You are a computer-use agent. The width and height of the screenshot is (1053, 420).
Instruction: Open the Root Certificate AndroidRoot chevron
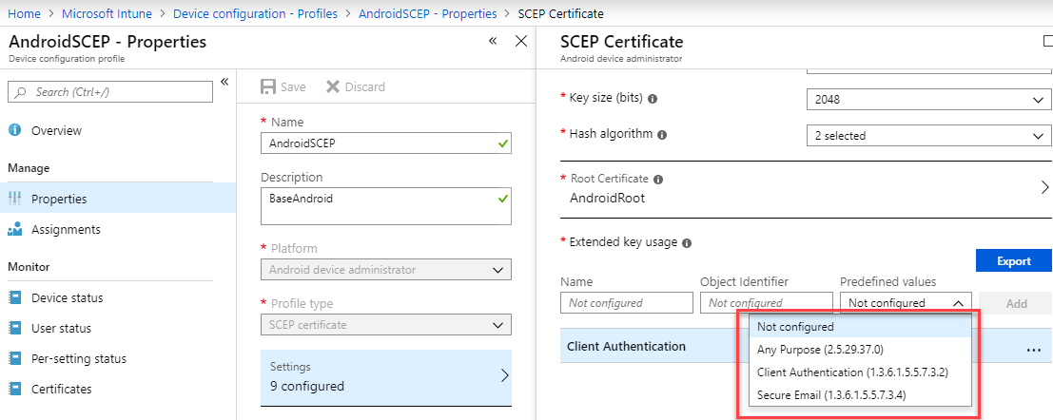[x=1044, y=186]
